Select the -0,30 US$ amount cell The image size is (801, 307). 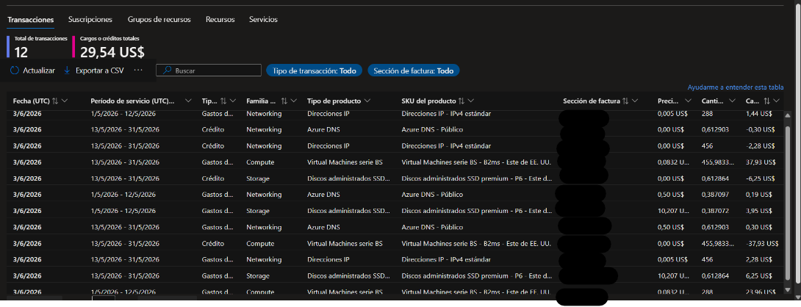[761, 130]
